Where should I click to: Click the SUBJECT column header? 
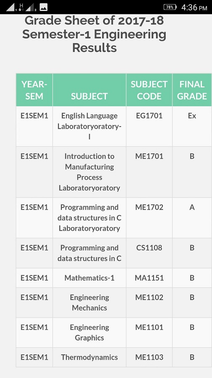click(x=90, y=90)
